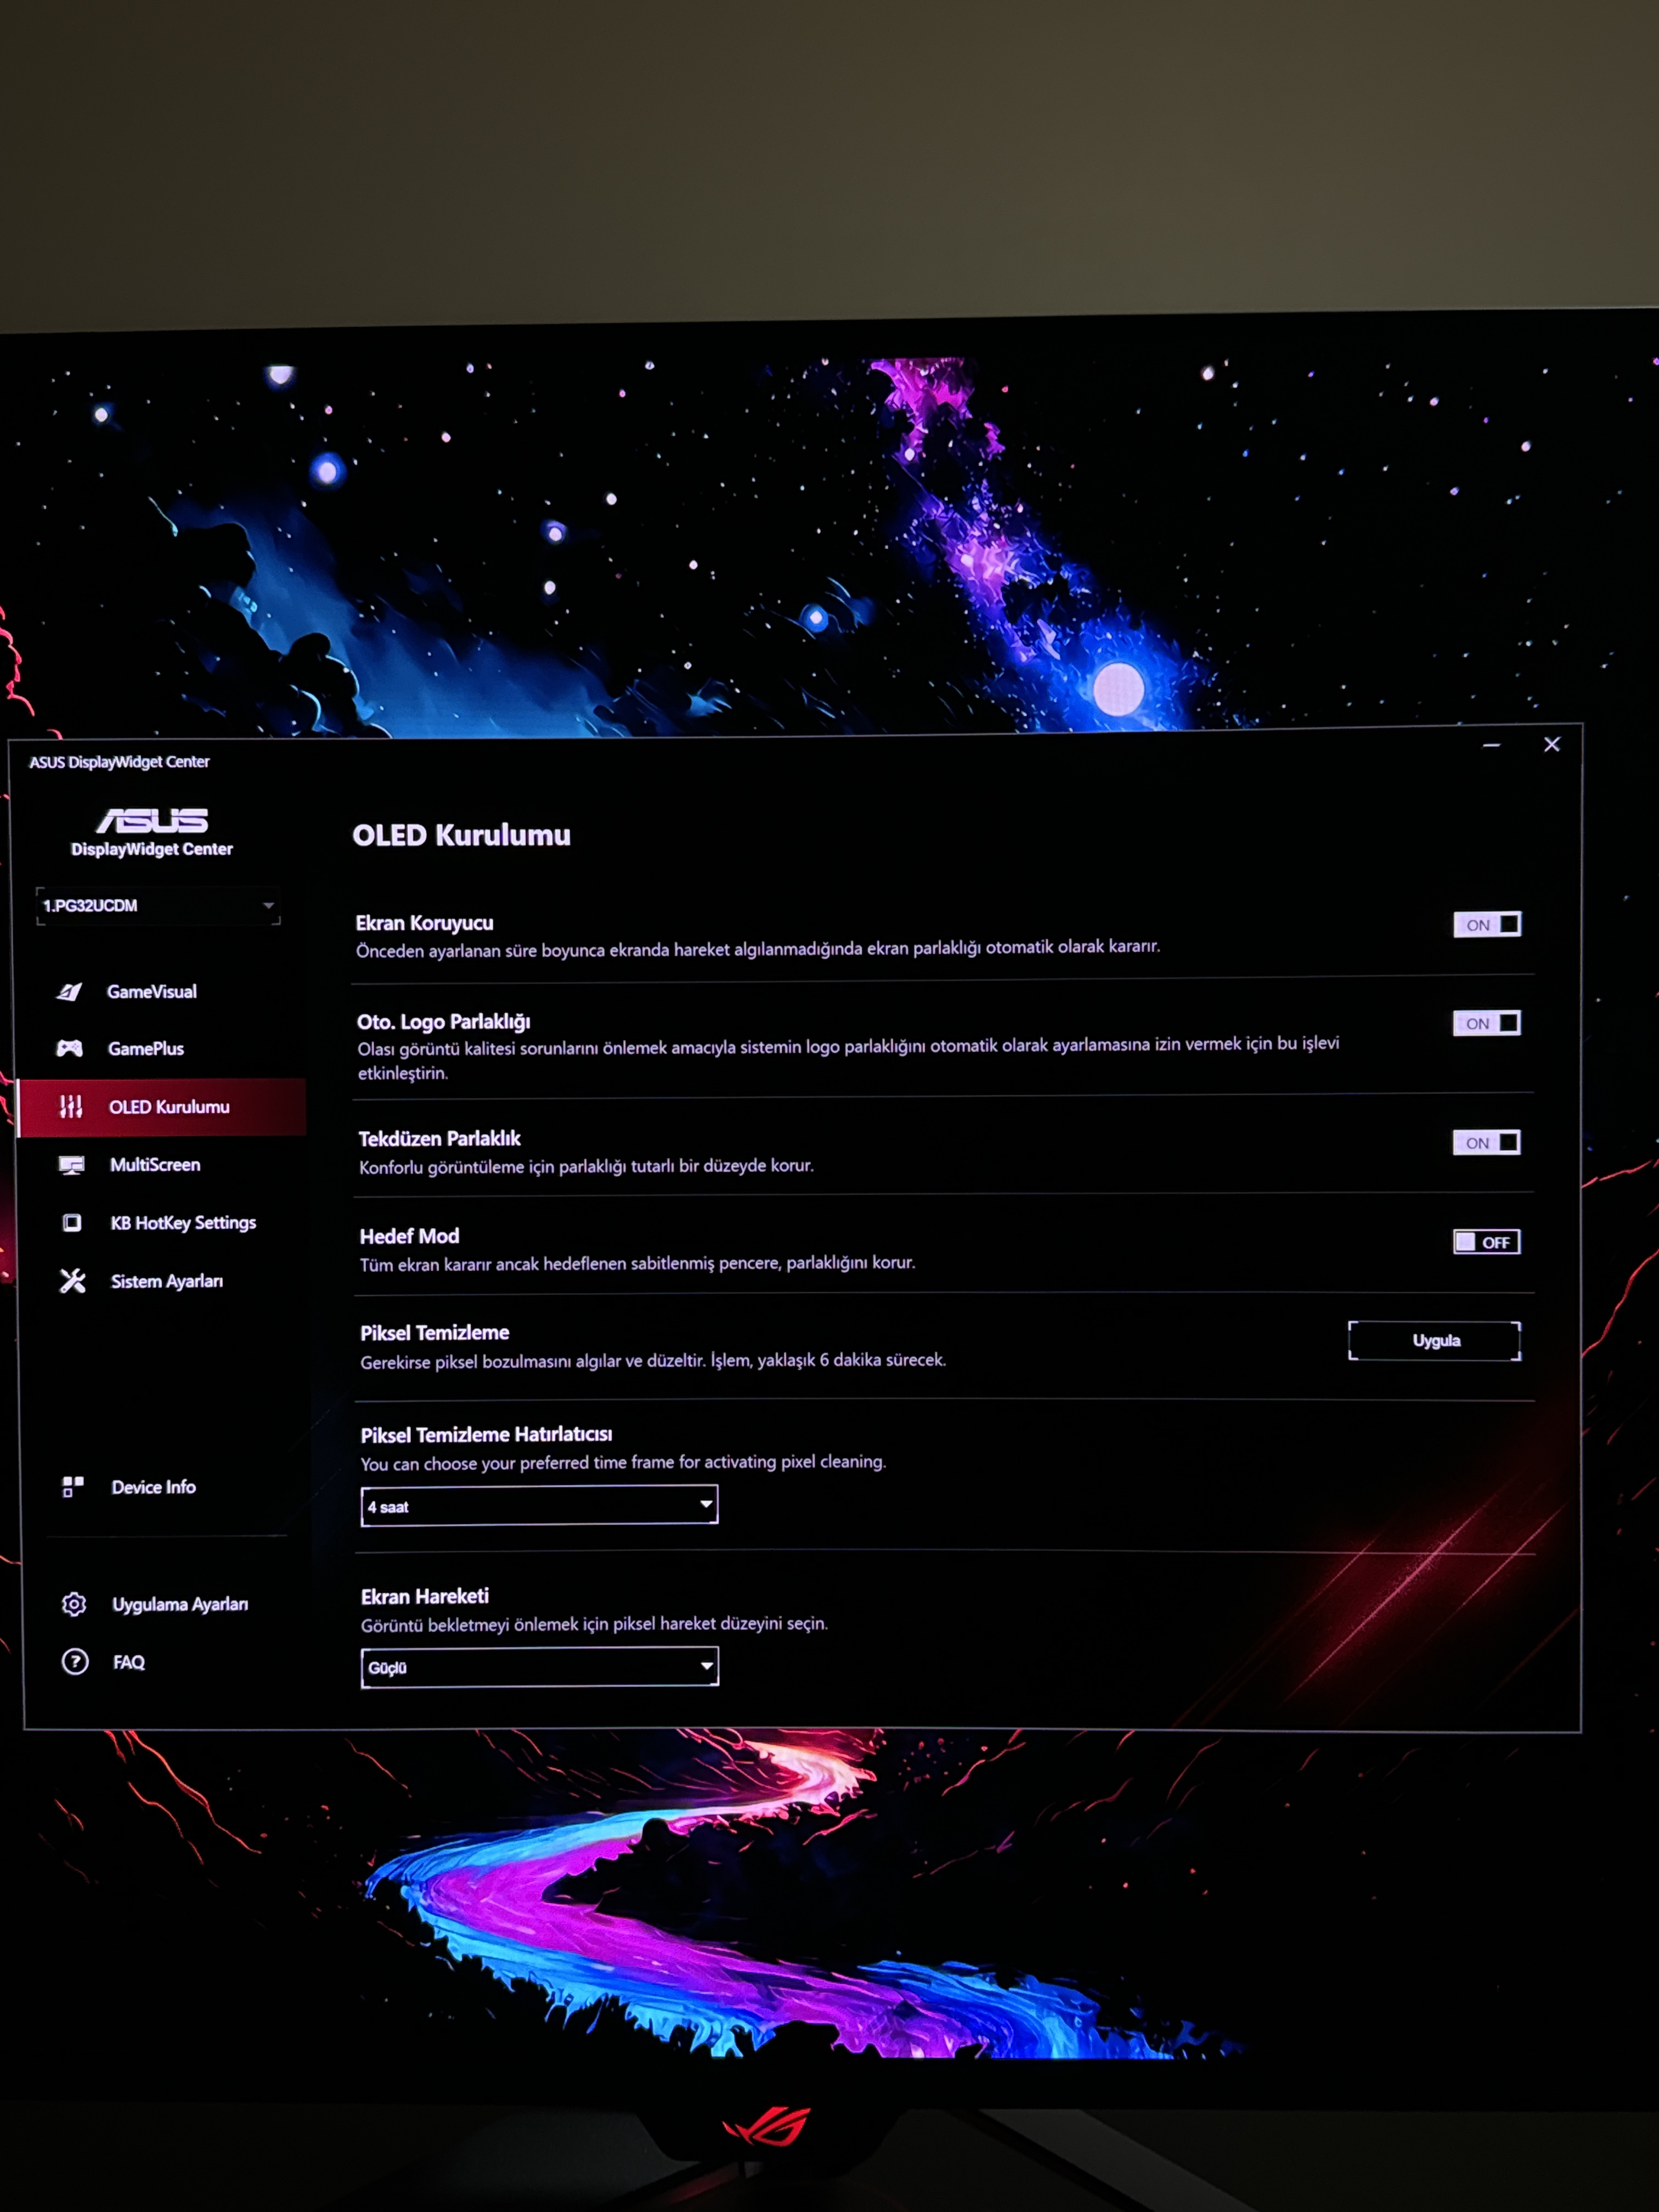
Task: Click the Tekdüzen Parlaklık title
Action: [440, 1138]
